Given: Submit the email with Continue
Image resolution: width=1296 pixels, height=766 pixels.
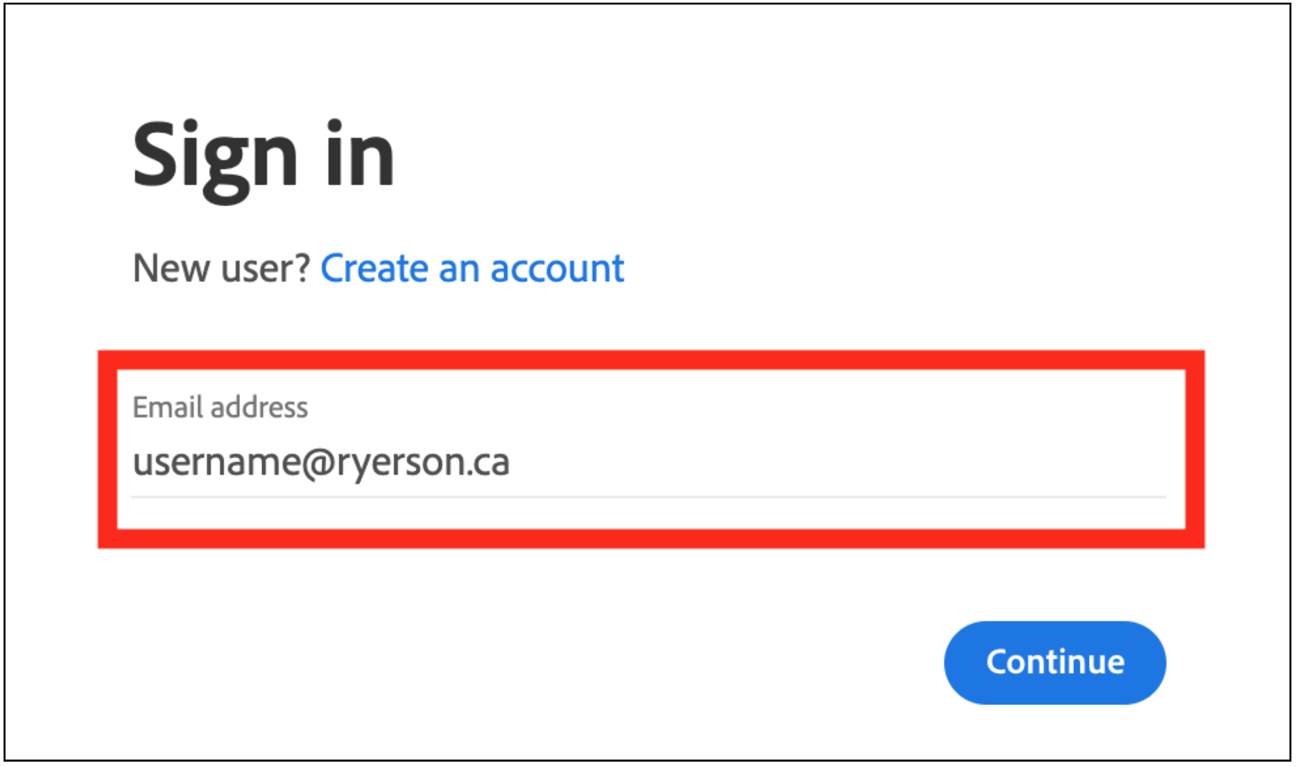Looking at the screenshot, I should tap(1054, 662).
